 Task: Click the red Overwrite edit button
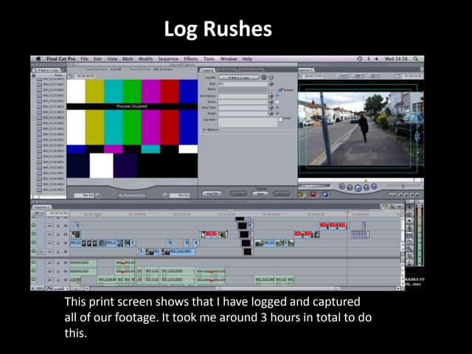point(313,195)
